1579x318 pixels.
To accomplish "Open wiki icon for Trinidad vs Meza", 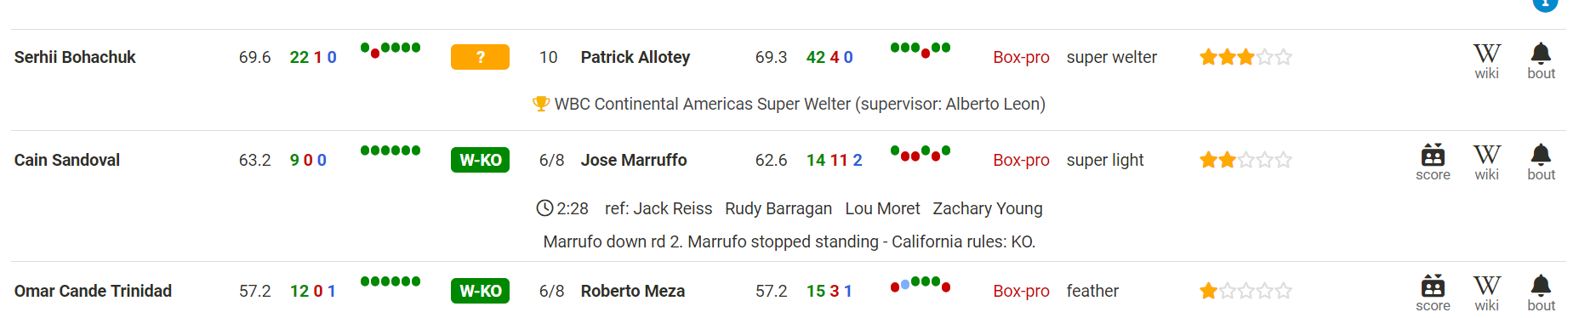I will tap(1486, 292).
